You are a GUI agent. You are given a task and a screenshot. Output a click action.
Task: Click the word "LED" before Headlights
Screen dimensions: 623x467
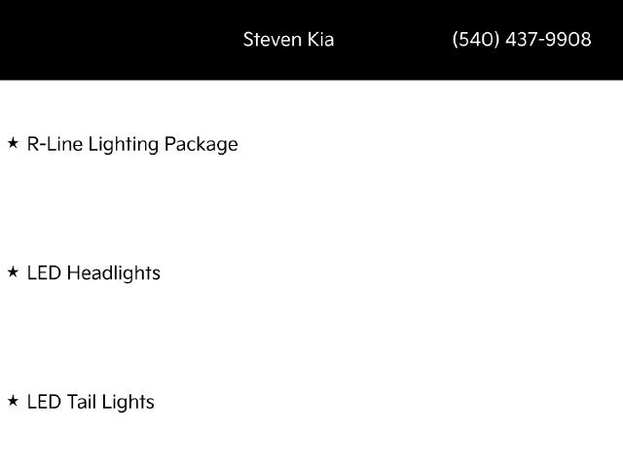pos(44,273)
